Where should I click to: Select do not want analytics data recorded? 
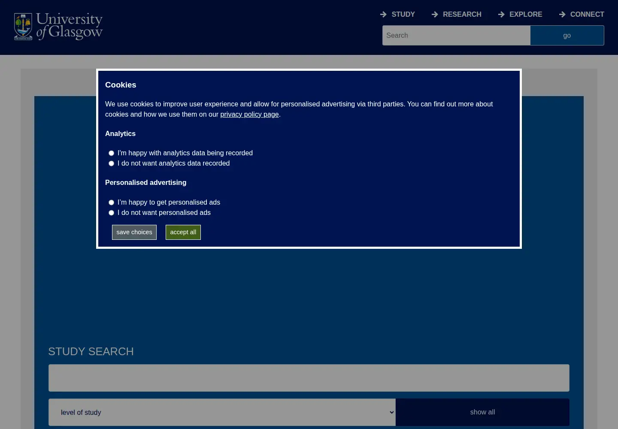111,163
